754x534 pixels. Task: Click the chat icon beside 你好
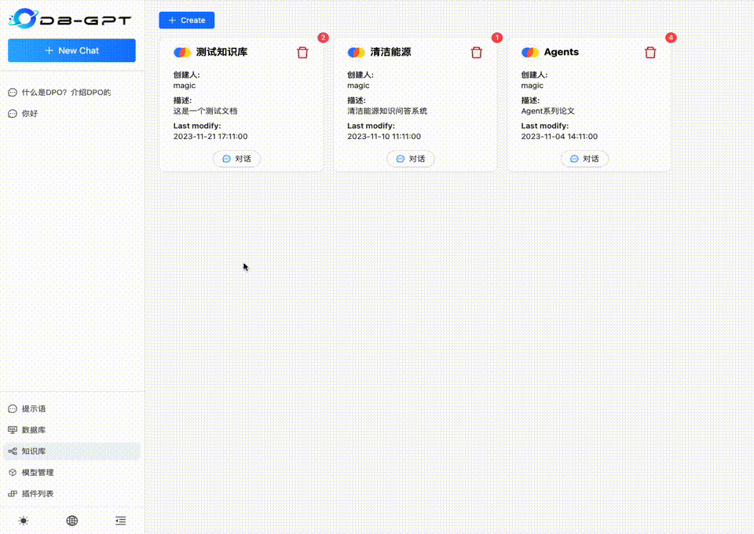11,112
